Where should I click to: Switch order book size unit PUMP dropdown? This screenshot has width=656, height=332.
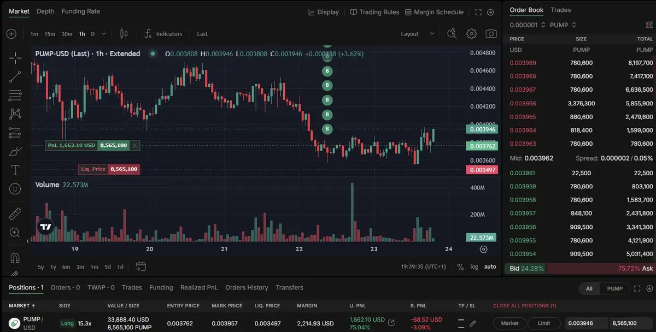point(563,25)
